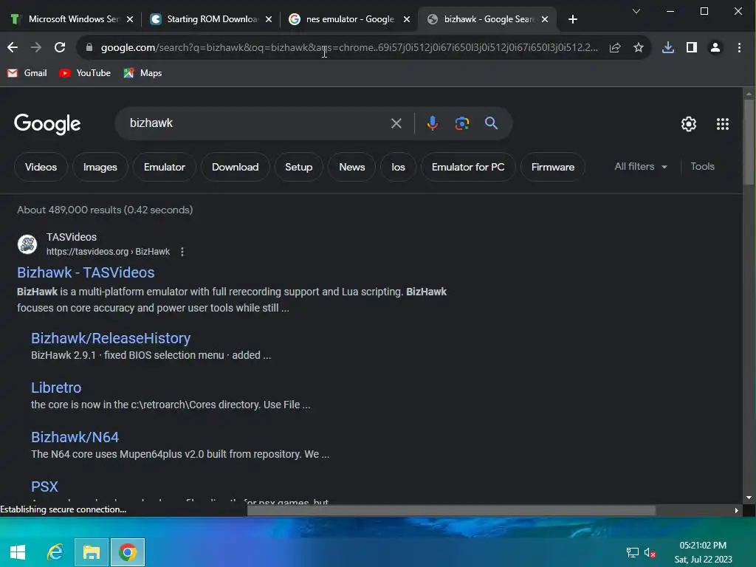Close the nes emulator tab

click(x=407, y=19)
